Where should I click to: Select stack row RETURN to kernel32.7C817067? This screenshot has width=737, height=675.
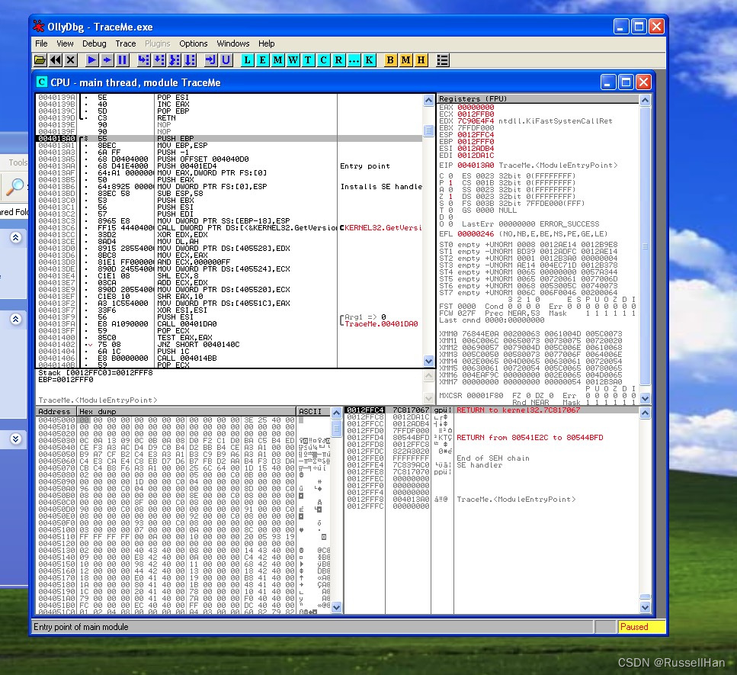tap(491, 410)
